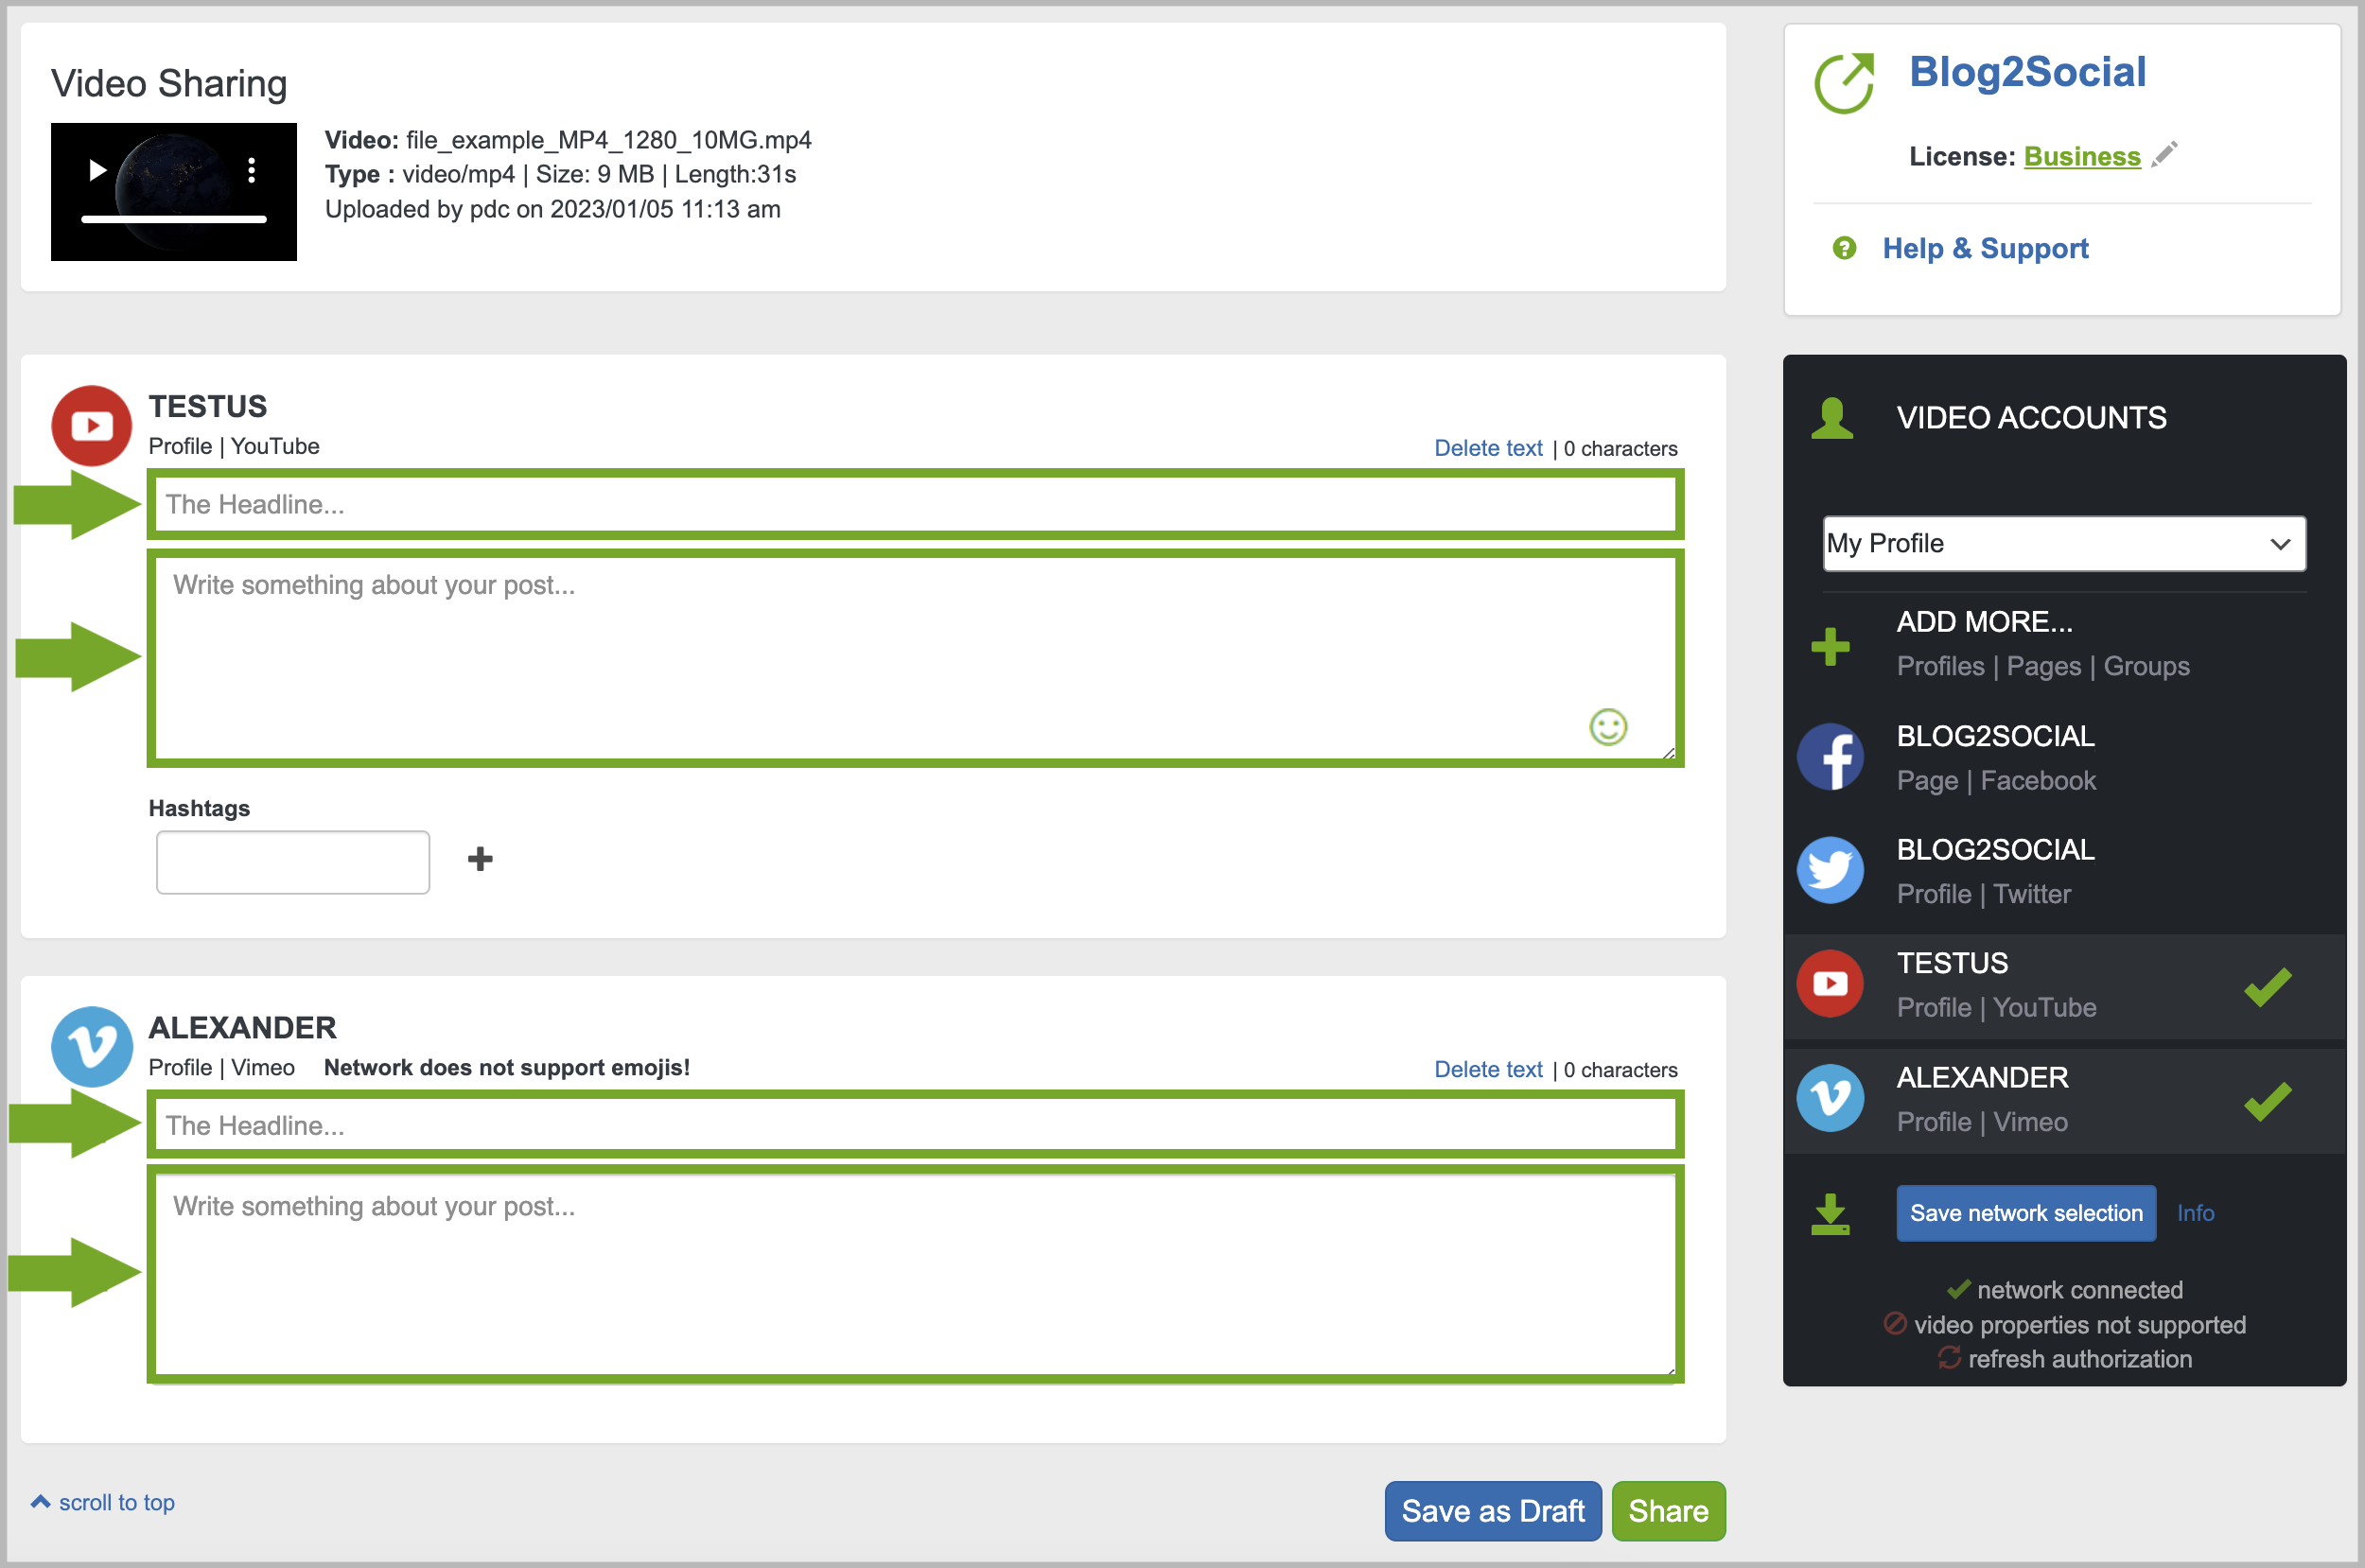The width and height of the screenshot is (2365, 1568).
Task: Play the video preview thumbnail
Action: point(97,170)
